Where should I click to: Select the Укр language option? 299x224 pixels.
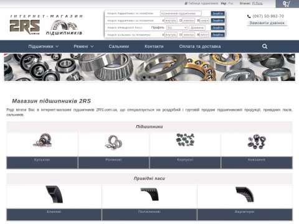[x=224, y=3]
